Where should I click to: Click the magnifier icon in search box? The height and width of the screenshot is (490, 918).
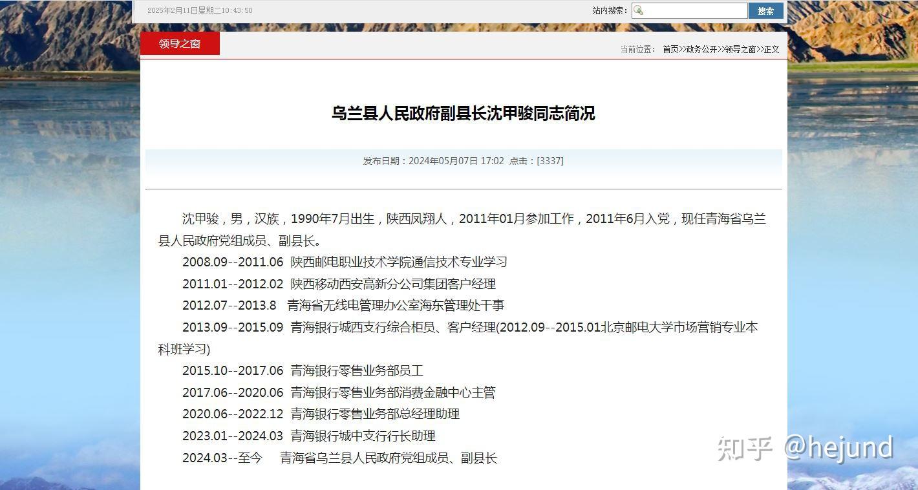click(x=638, y=10)
